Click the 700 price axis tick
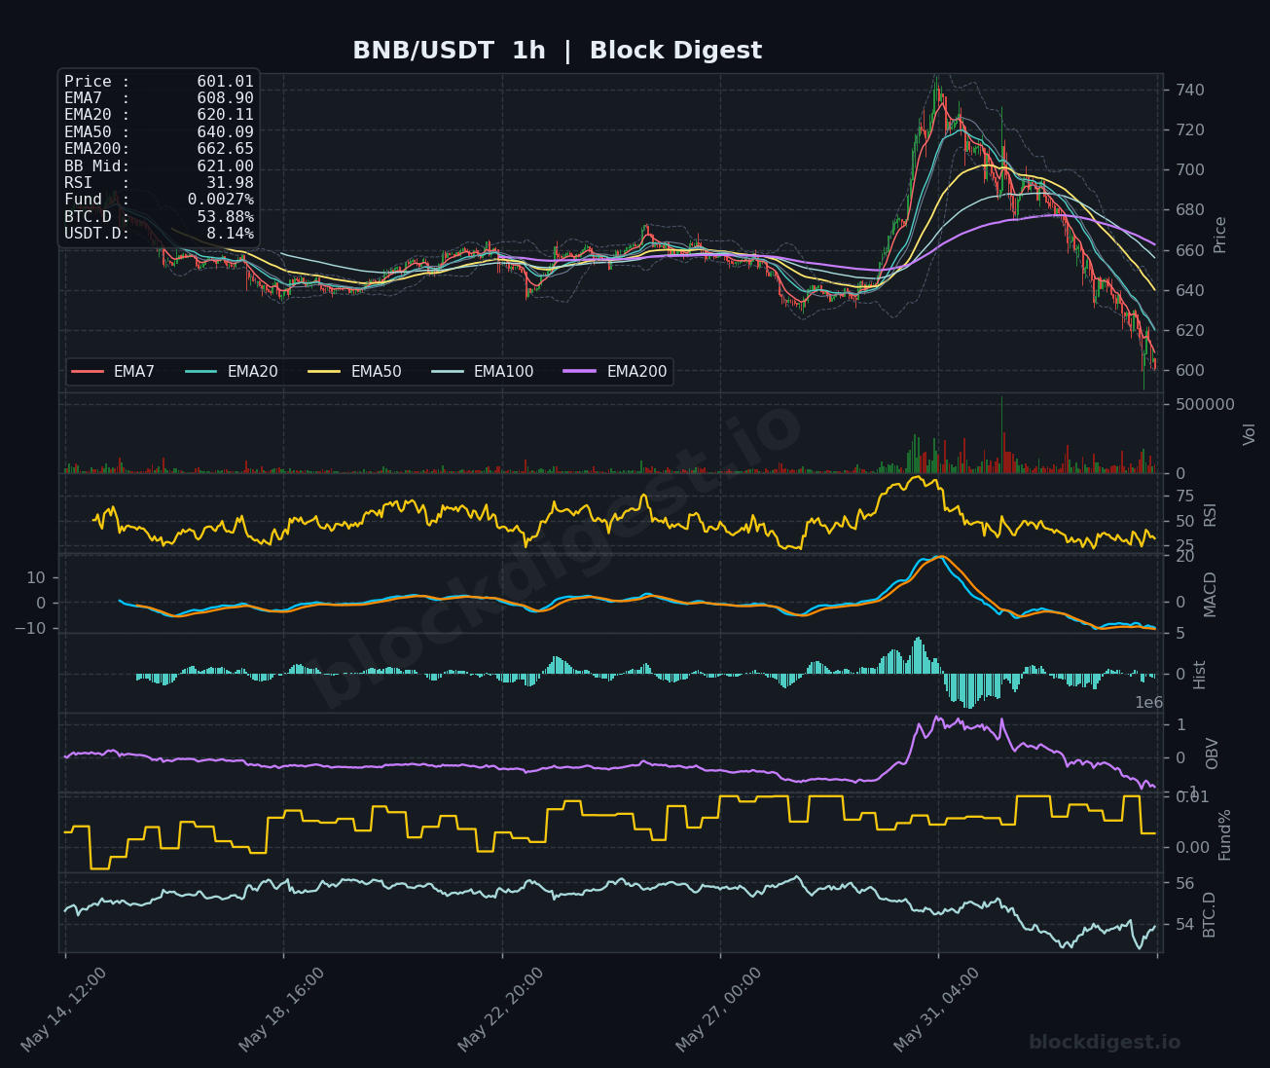Screen dimensions: 1270x1068 [1189, 170]
